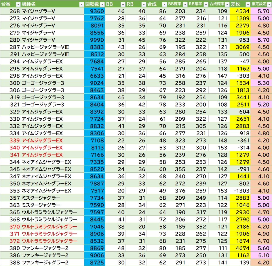The height and width of the screenshot is (266, 272).
Task: Click ファンキージャグラー2 name in row 386
Action: click(45, 255)
